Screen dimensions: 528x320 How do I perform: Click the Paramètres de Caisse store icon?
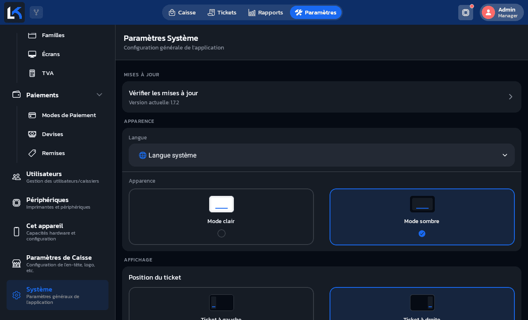(16, 264)
